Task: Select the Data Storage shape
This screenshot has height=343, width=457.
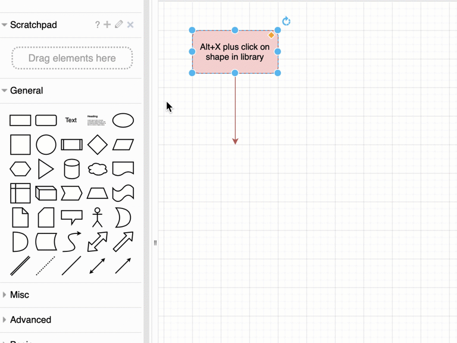Action: point(46,242)
